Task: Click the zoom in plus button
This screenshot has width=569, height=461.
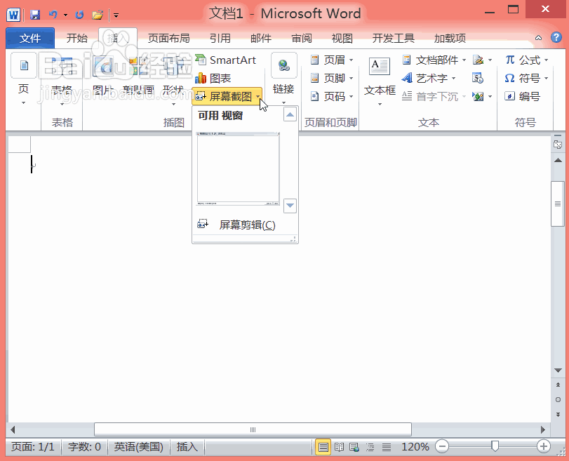Action: [x=543, y=446]
